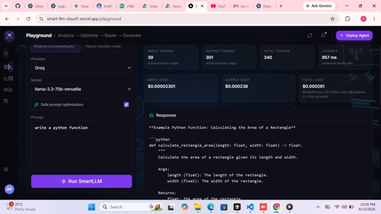This screenshot has height=214, width=381.
Task: Open the robot agents sidebar icon
Action: pos(6,90)
